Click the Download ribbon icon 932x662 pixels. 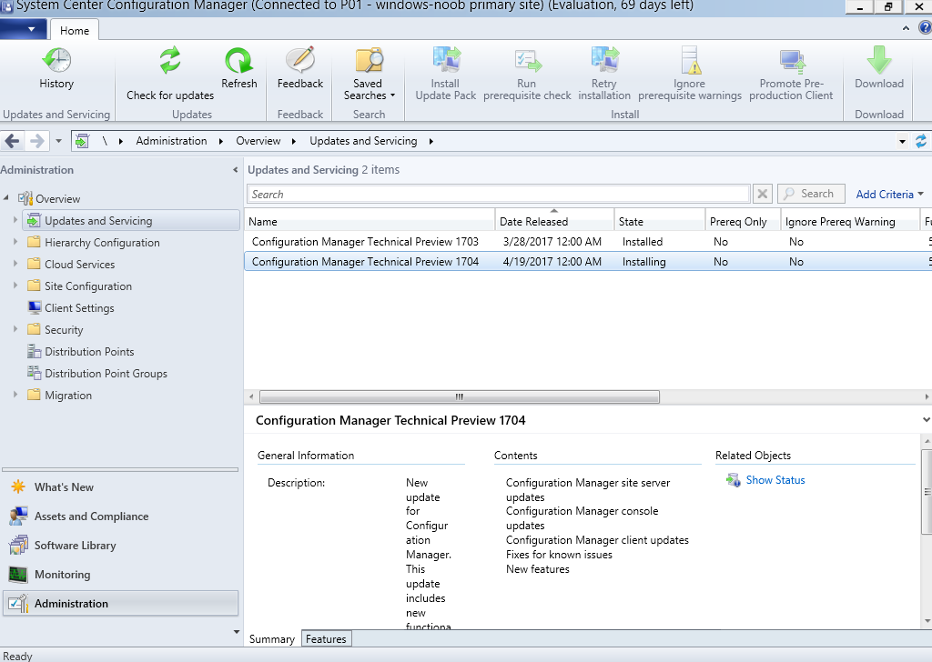879,60
